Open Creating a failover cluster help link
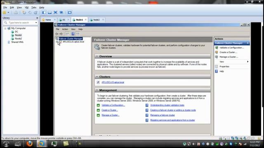Image resolution: width=264 pixels, height=148 pixels. pyautogui.click(x=173, y=110)
